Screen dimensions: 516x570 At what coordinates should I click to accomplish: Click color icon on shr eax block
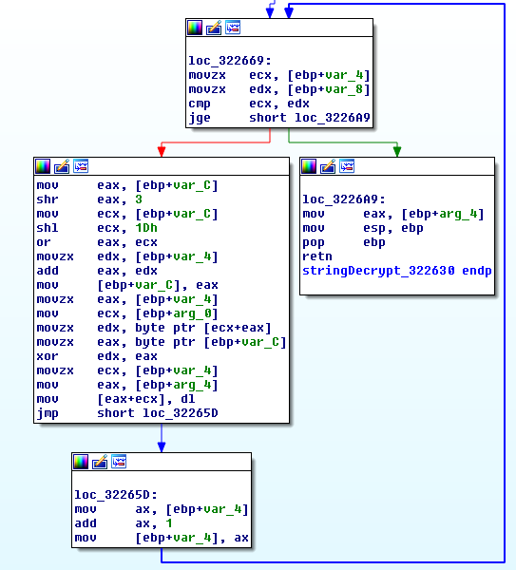click(43, 166)
